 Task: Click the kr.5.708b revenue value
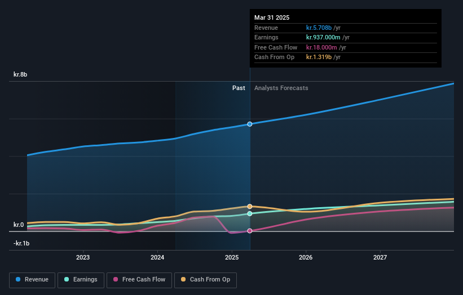pyautogui.click(x=319, y=28)
